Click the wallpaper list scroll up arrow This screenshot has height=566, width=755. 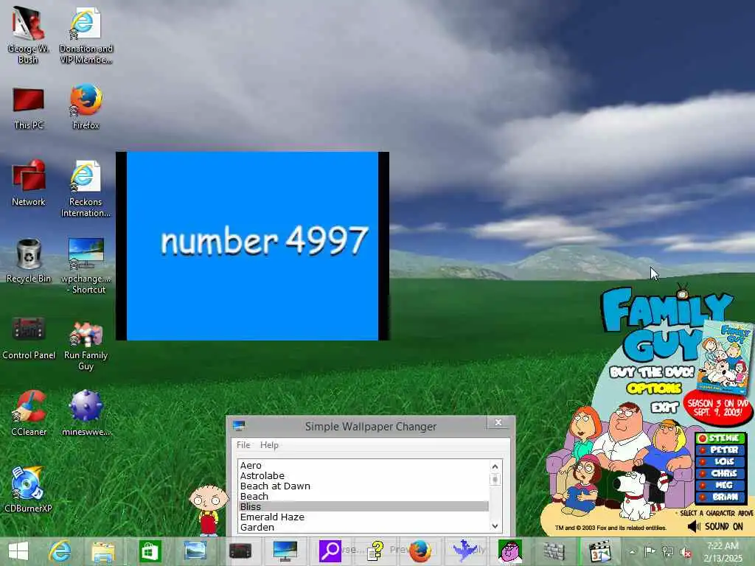point(495,467)
